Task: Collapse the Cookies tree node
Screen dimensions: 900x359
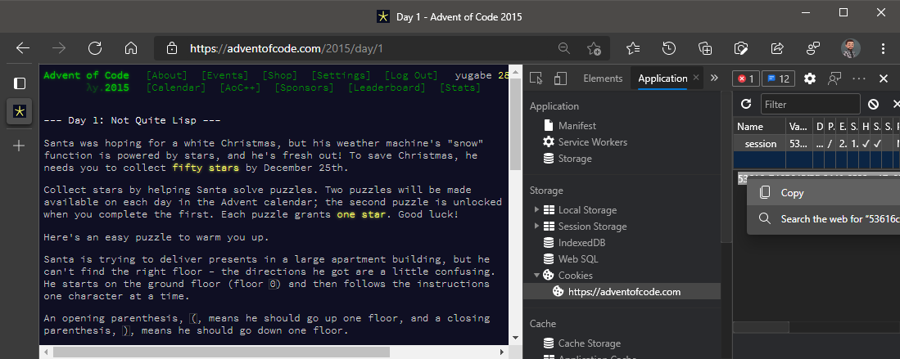Action: [x=536, y=276]
